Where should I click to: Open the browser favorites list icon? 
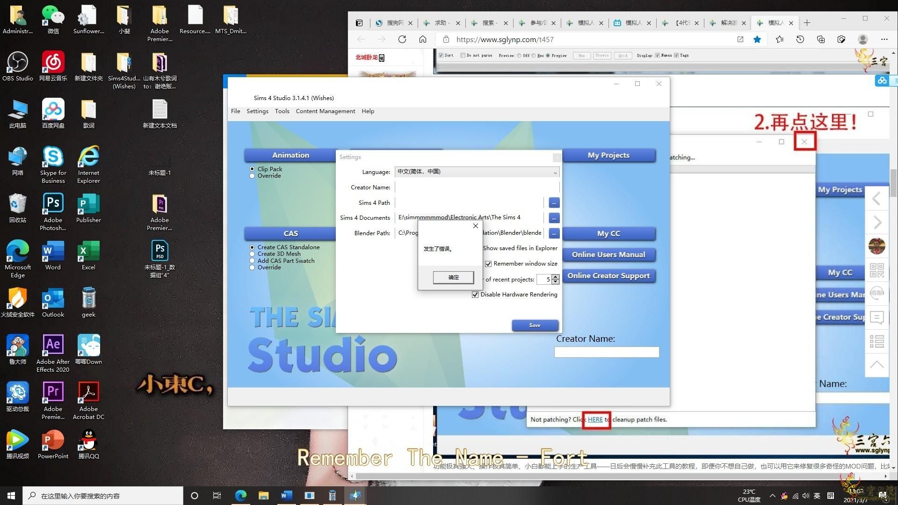pos(779,39)
